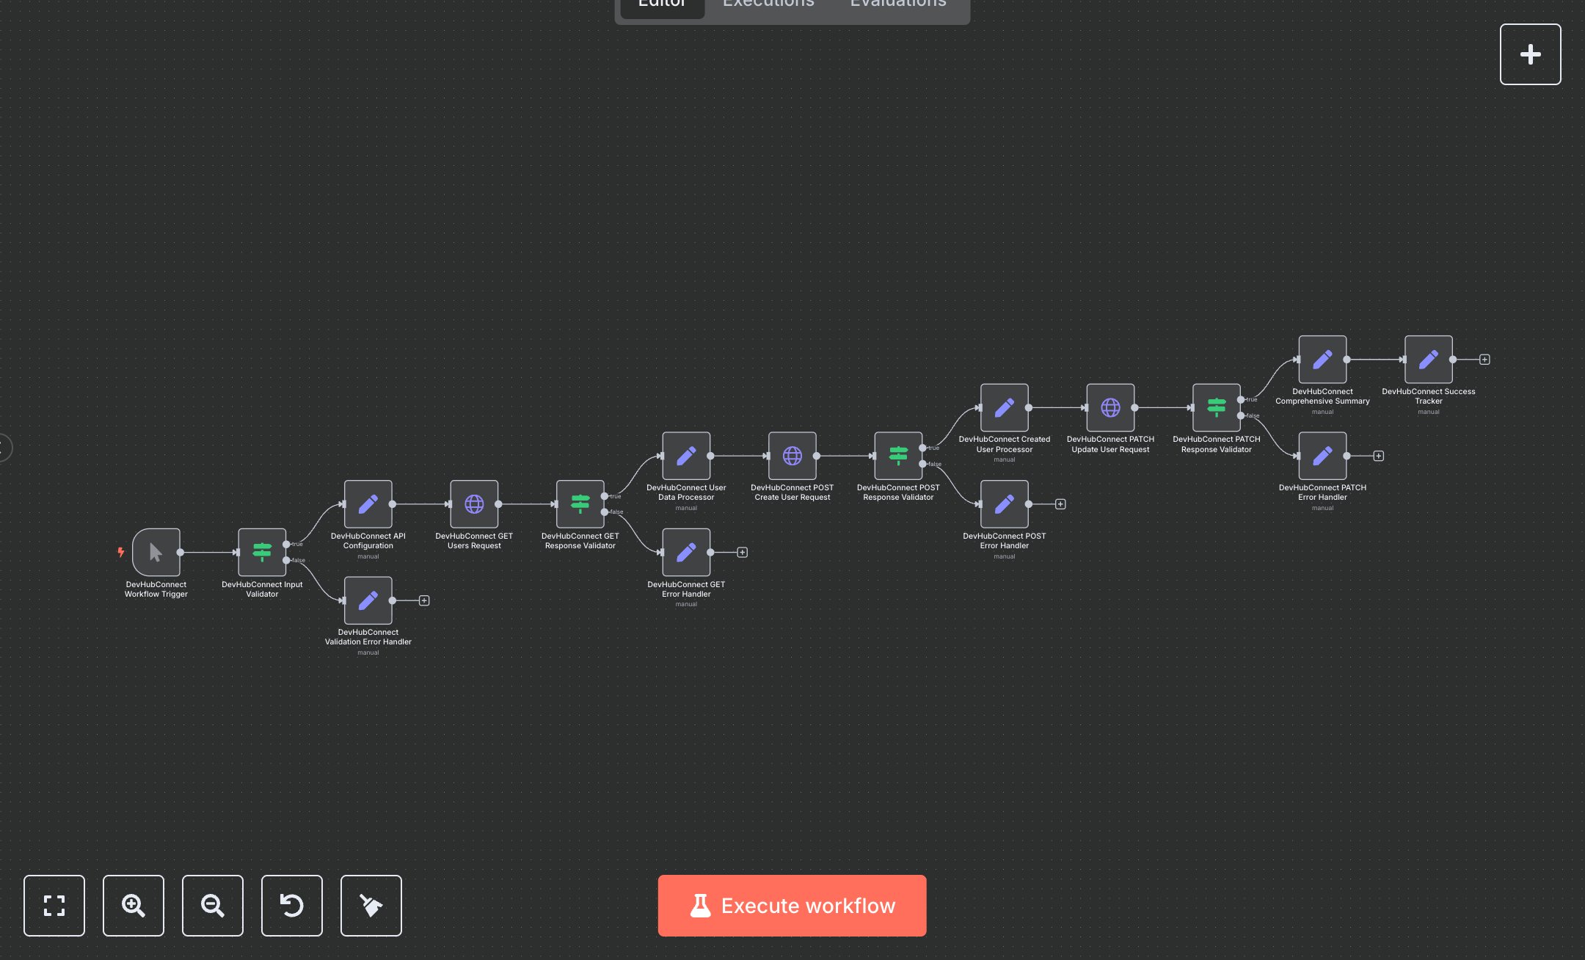
Task: Open the add node panel via top-right plus
Action: tap(1531, 54)
